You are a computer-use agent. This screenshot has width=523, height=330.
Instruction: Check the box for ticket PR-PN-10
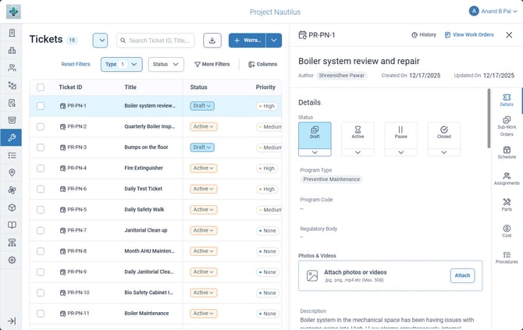coord(41,293)
